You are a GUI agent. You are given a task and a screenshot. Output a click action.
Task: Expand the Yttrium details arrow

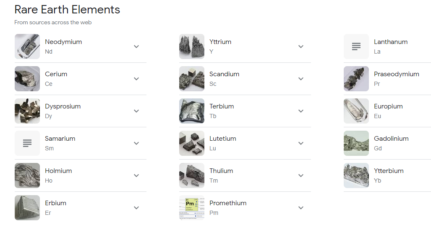[301, 46]
